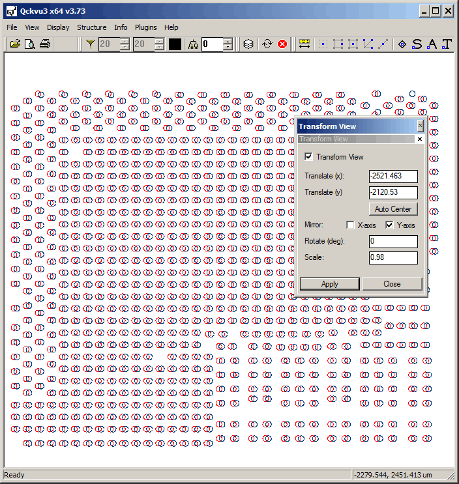Increase the first 20 spinner value
The width and height of the screenshot is (459, 484).
[125, 41]
